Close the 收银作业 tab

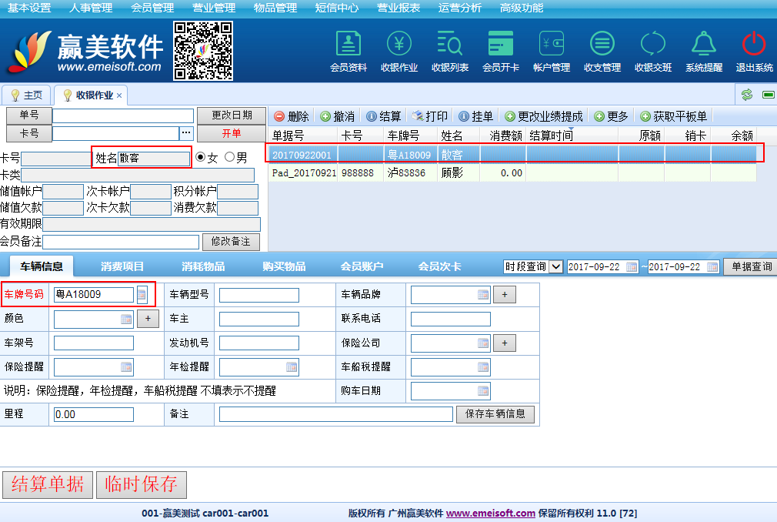tap(119, 95)
